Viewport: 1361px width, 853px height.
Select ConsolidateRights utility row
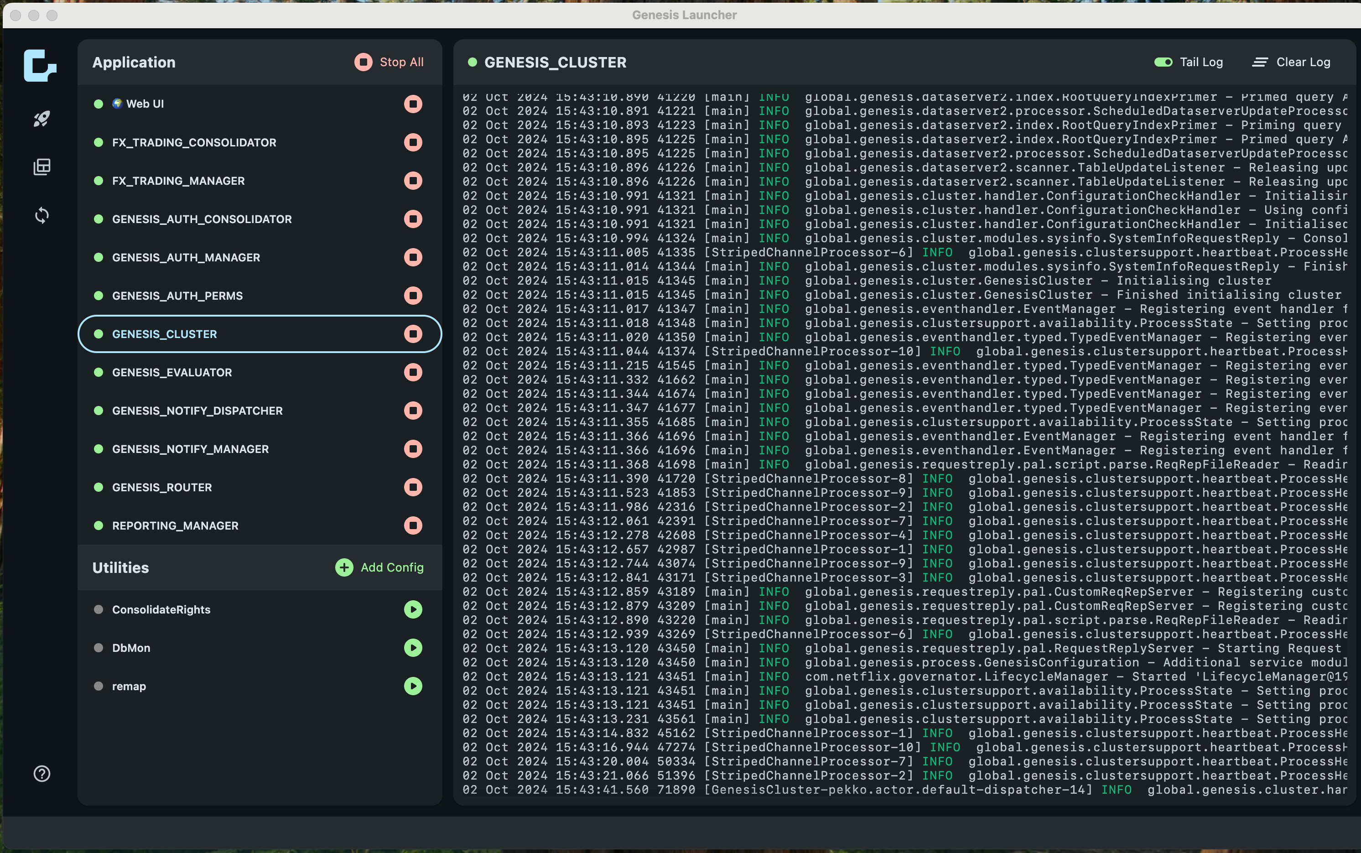click(260, 609)
